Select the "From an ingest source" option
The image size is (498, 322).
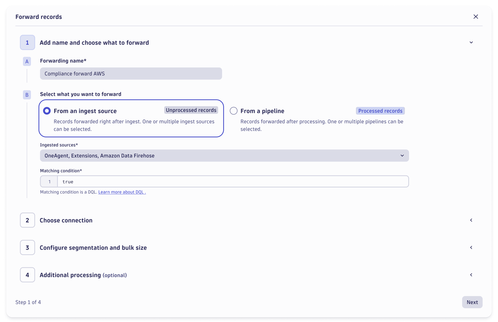click(x=47, y=111)
